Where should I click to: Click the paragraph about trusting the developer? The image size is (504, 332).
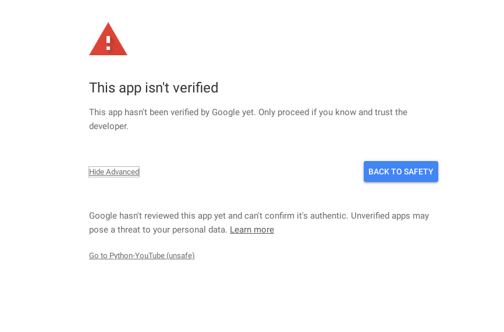[x=248, y=119]
